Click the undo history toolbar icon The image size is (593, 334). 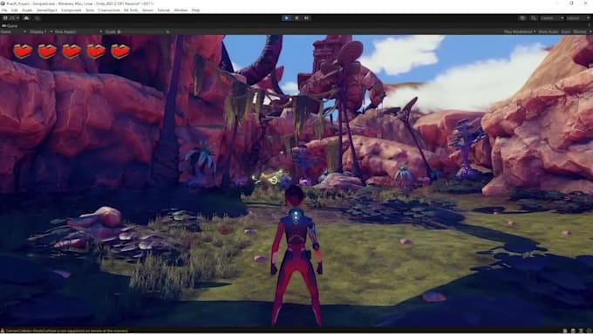[522, 18]
